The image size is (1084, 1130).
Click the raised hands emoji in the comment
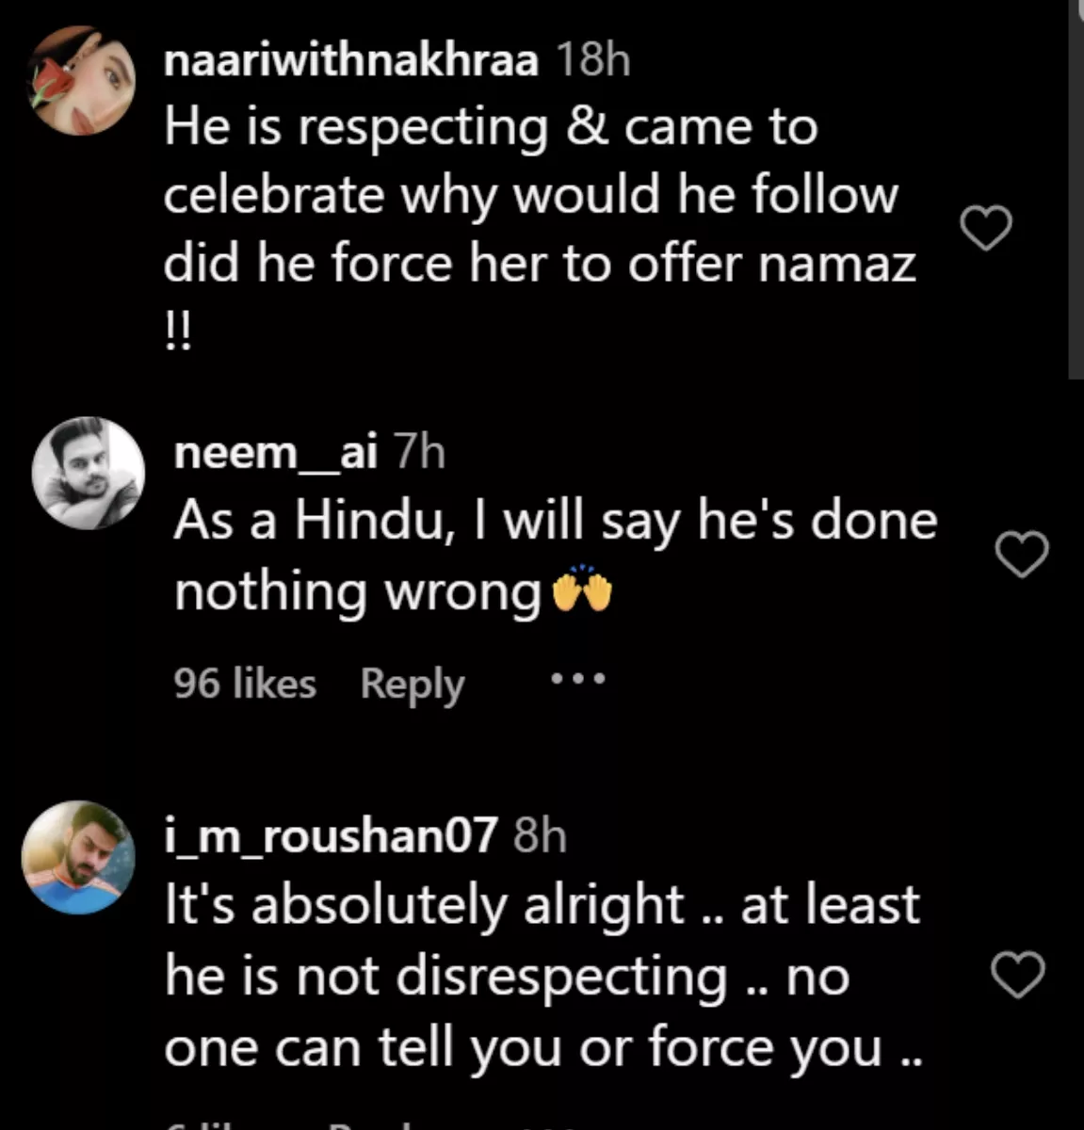(581, 592)
